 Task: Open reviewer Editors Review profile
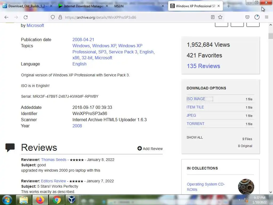click(53, 181)
